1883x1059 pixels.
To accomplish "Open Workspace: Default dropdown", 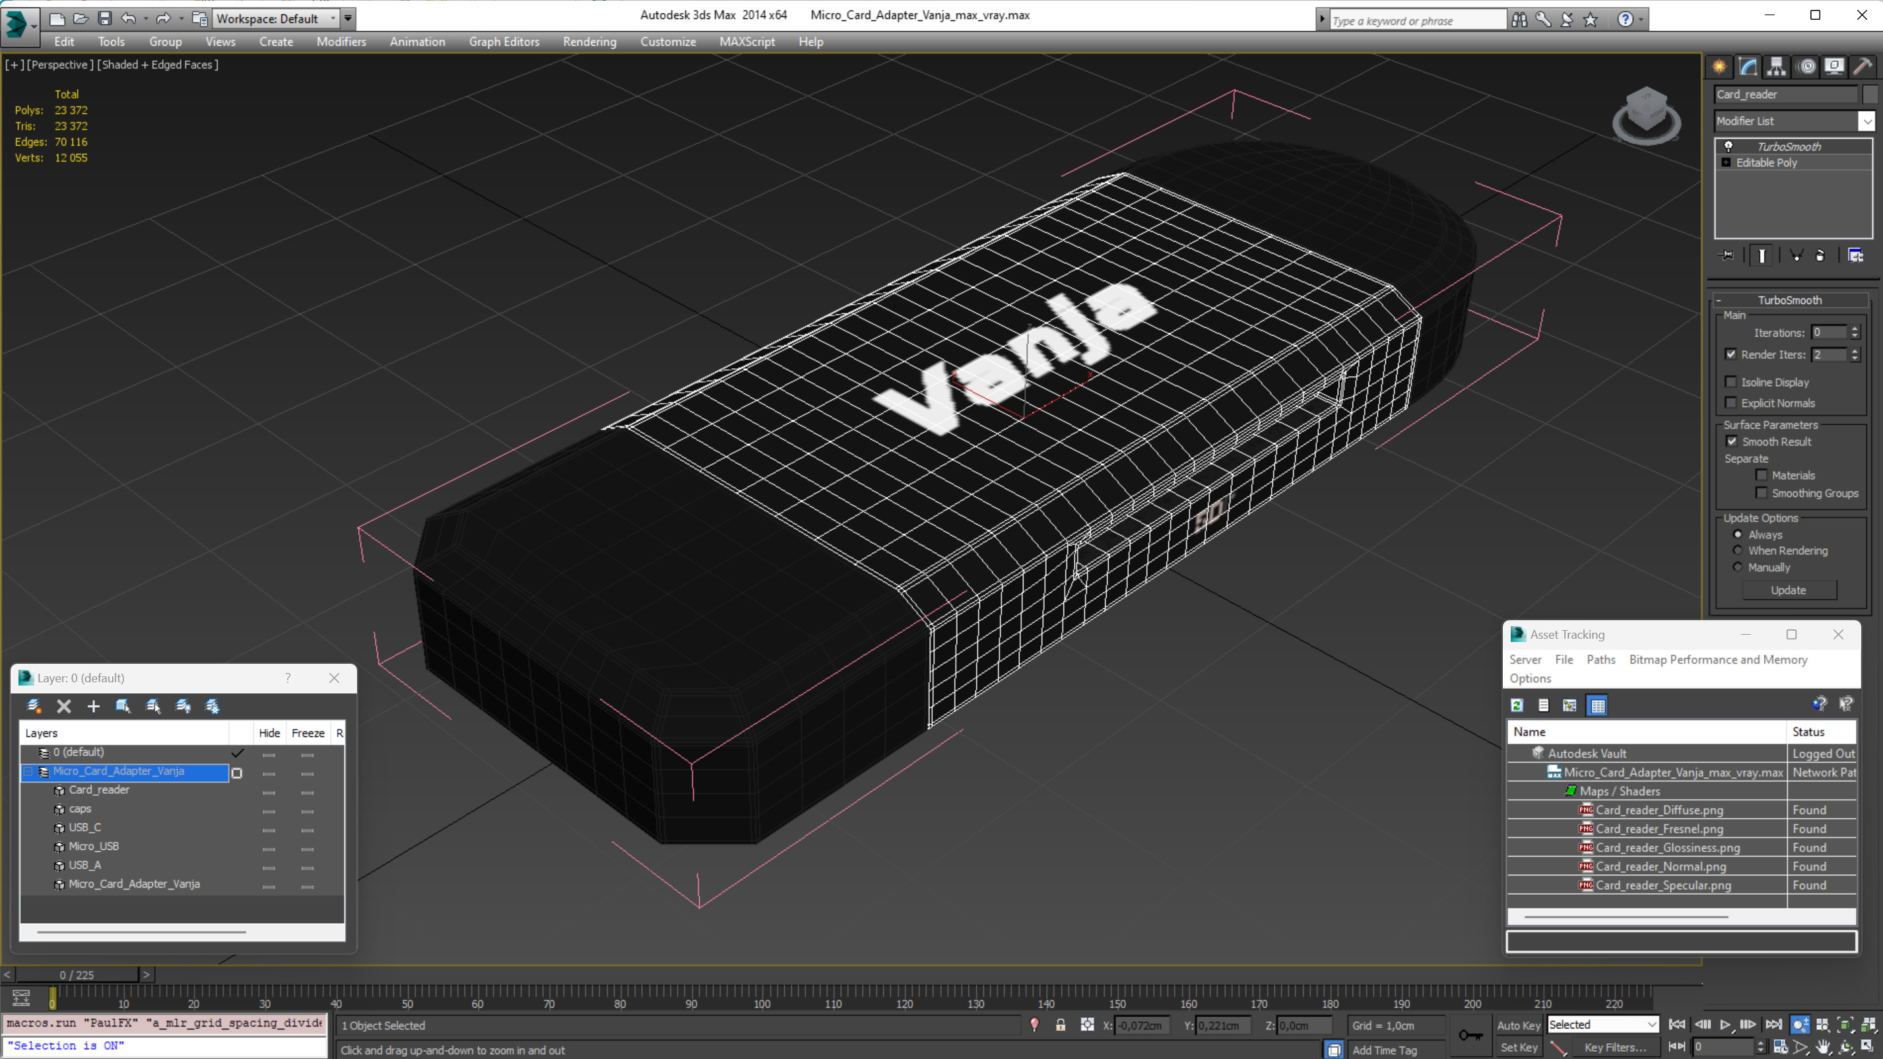I will tap(277, 18).
